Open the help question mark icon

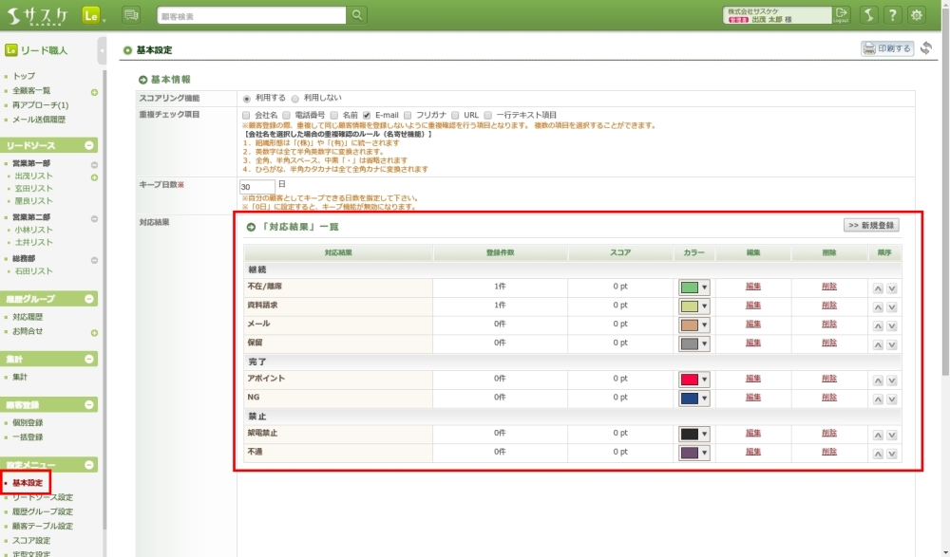click(892, 15)
